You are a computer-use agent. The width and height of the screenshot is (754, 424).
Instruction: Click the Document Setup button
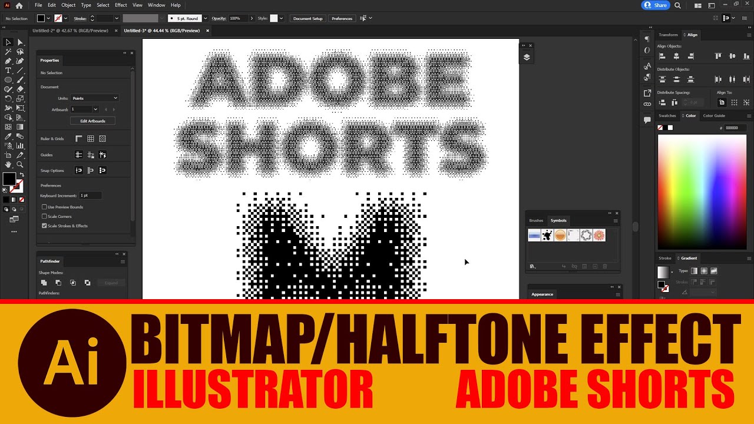[308, 18]
